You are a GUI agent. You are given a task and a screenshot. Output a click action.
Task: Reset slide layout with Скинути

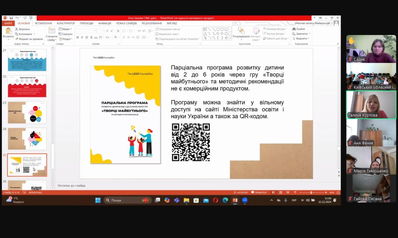[66, 34]
